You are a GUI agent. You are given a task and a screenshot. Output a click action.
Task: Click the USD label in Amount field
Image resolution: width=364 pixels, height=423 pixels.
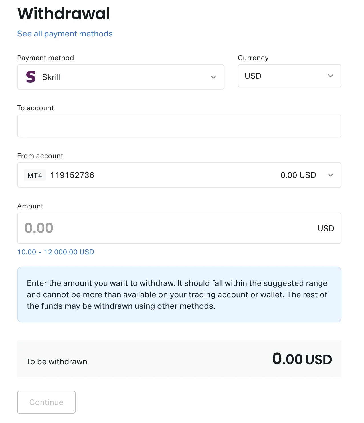coord(325,228)
